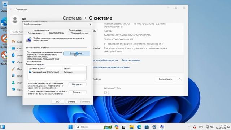The image size is (231, 130).
Task: Click the Settings gear icon in taskbar
Action: pyautogui.click(x=154, y=127)
